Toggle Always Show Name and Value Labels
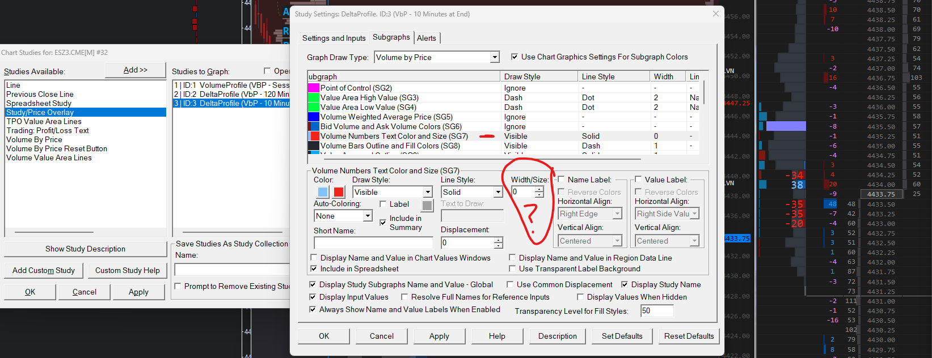Screen dimensions: 932x358 click(313, 309)
